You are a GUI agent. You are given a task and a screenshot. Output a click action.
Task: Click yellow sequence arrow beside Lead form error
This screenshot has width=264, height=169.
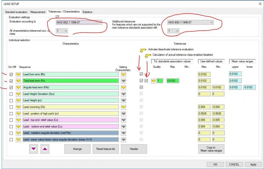(18, 75)
